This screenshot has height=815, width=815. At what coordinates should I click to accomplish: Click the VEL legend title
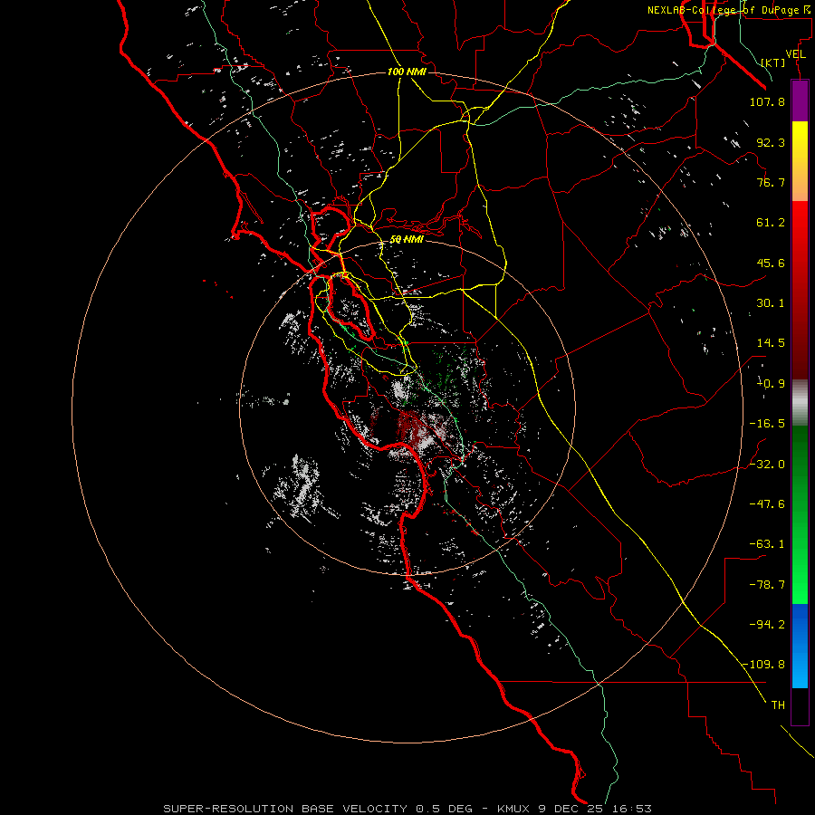pyautogui.click(x=795, y=54)
